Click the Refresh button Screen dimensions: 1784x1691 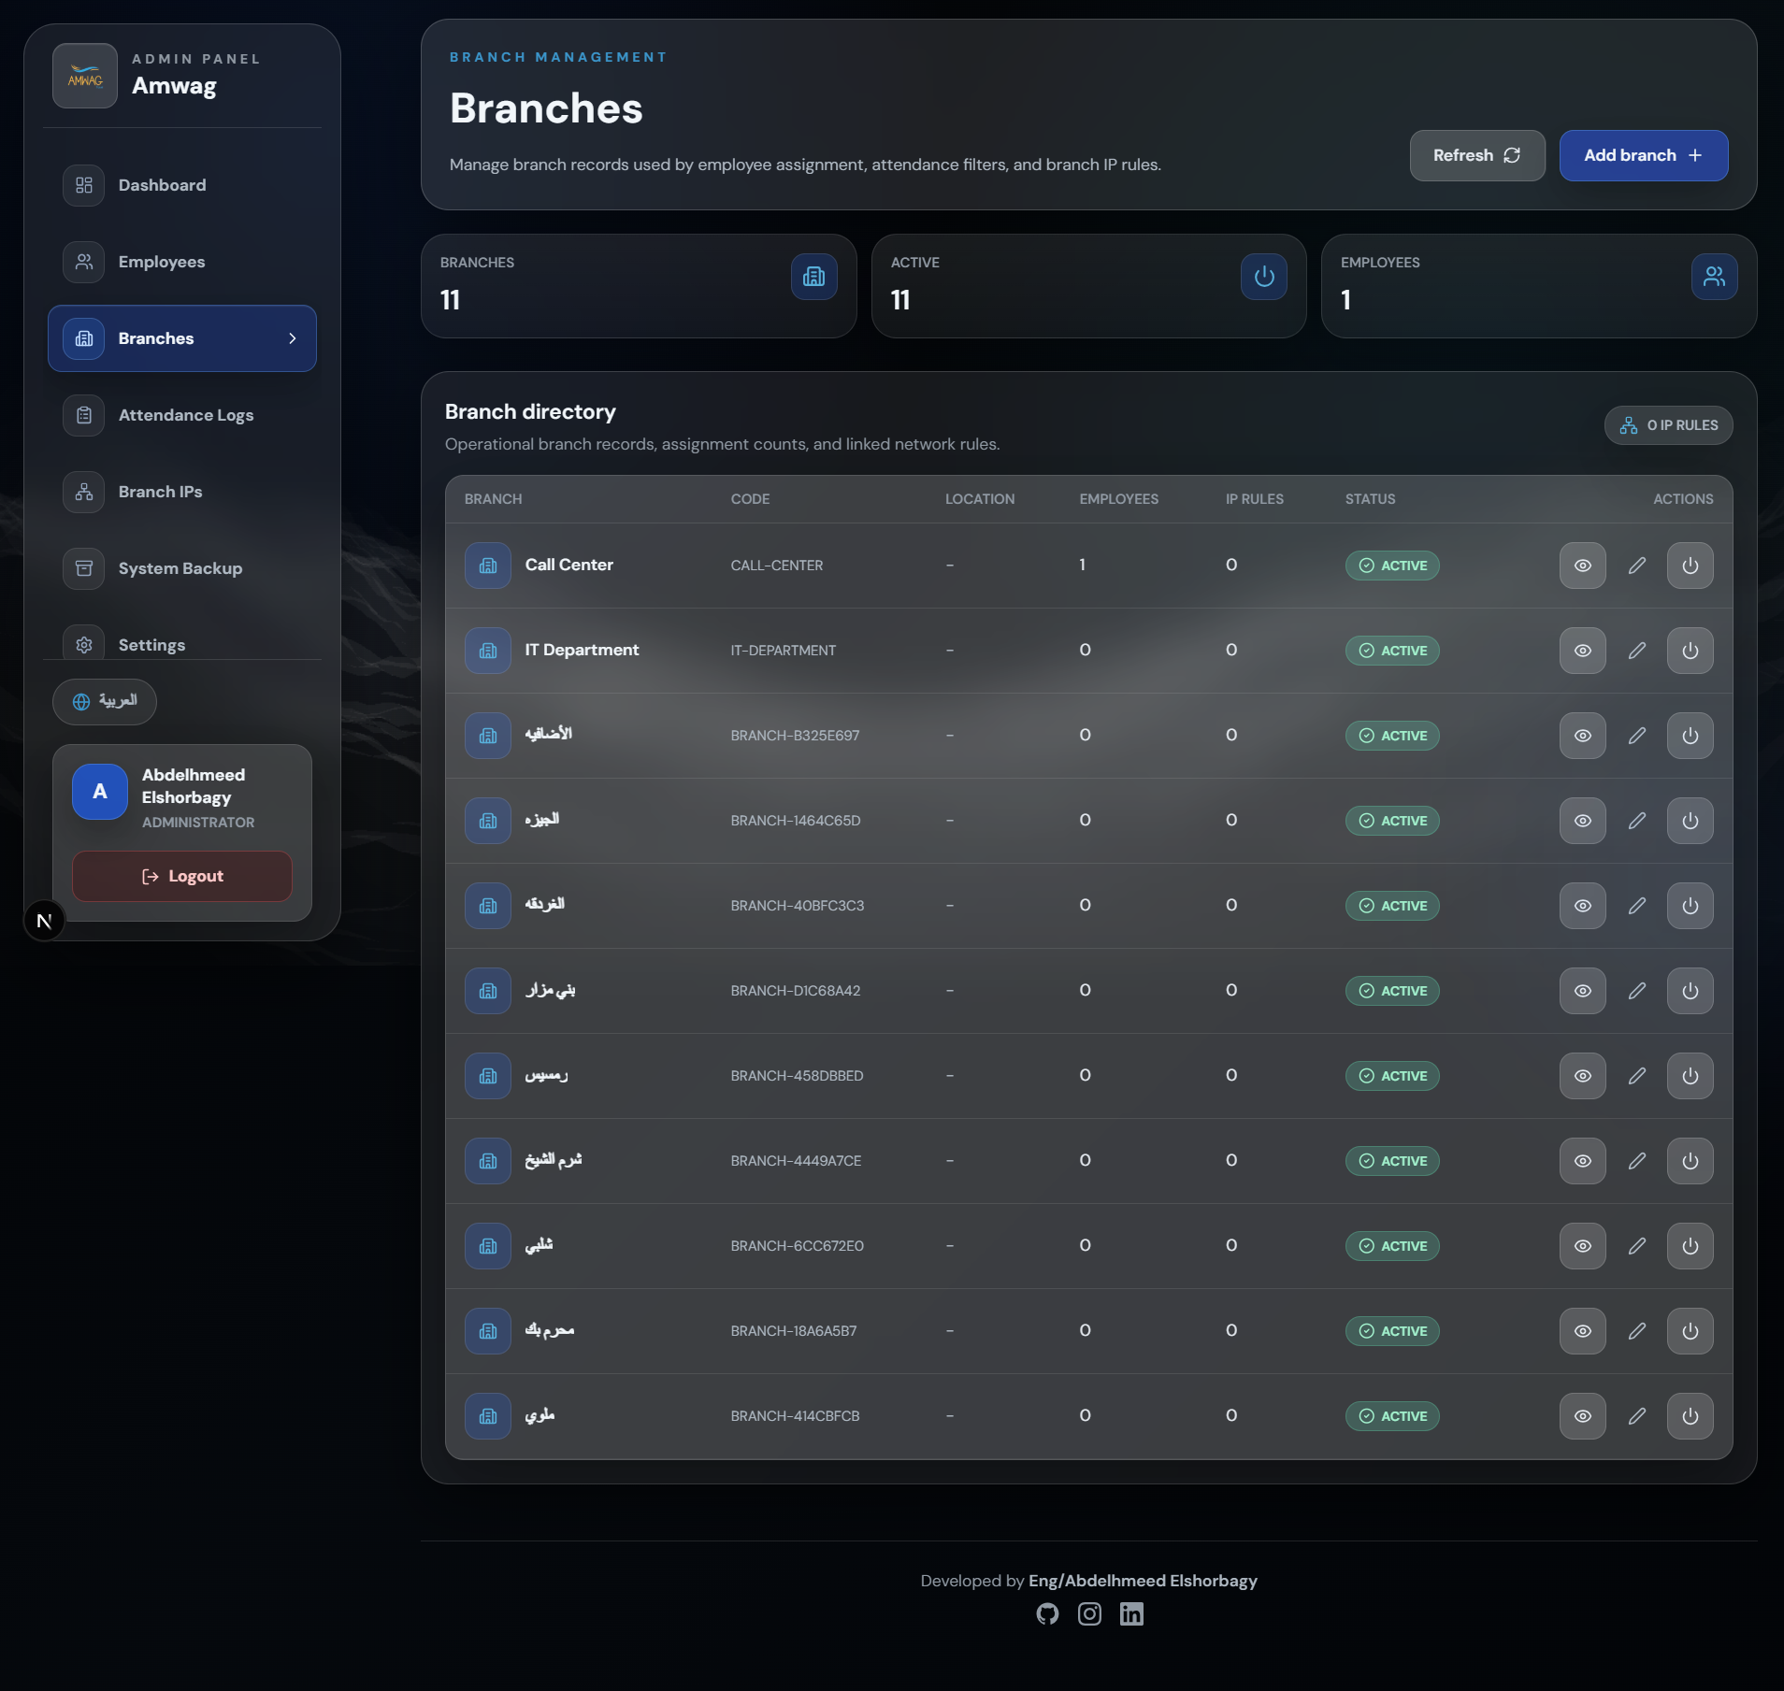1477,155
